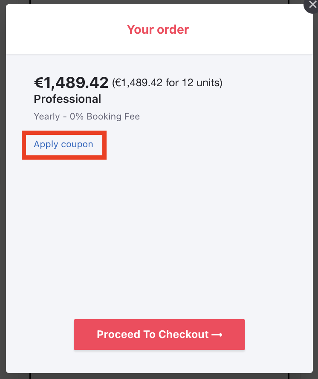Select the Apply coupon blue link text

tap(63, 144)
